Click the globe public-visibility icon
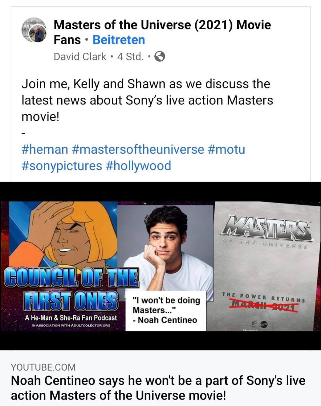321x406 pixels. (160, 57)
